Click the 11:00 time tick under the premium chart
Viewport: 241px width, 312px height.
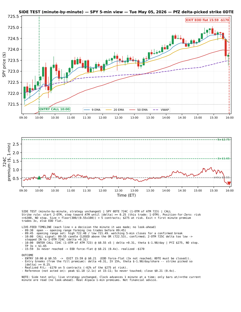(71, 191)
